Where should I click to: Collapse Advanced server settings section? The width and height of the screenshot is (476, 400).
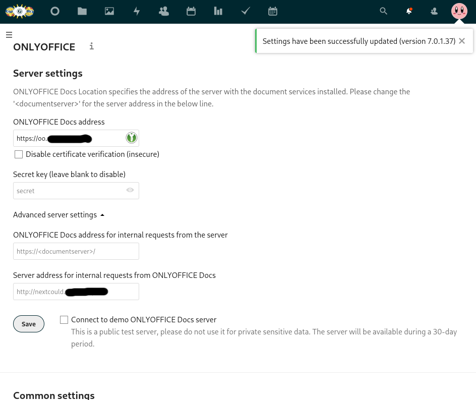point(58,215)
